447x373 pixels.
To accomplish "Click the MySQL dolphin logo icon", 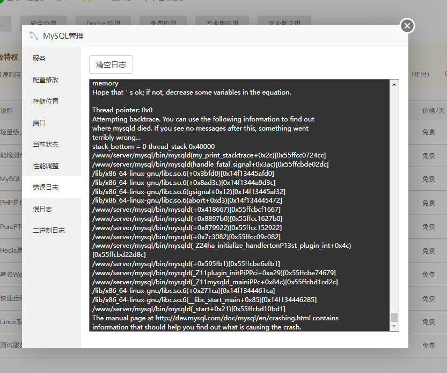I will (x=34, y=36).
